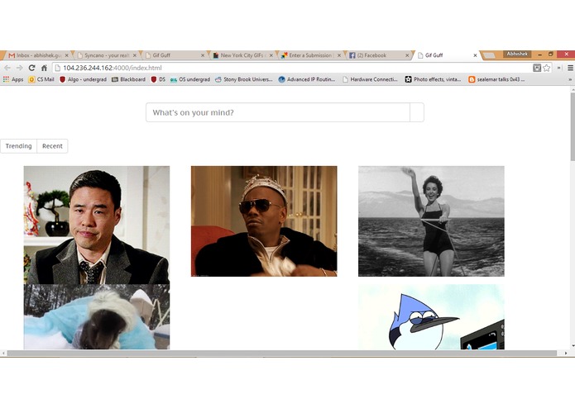
Task: Close the Syncano tab
Action: point(135,55)
